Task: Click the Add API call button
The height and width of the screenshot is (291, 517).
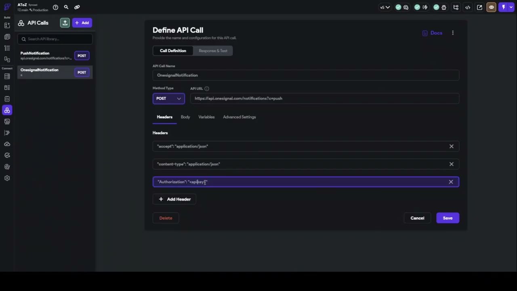Action: 82,23
